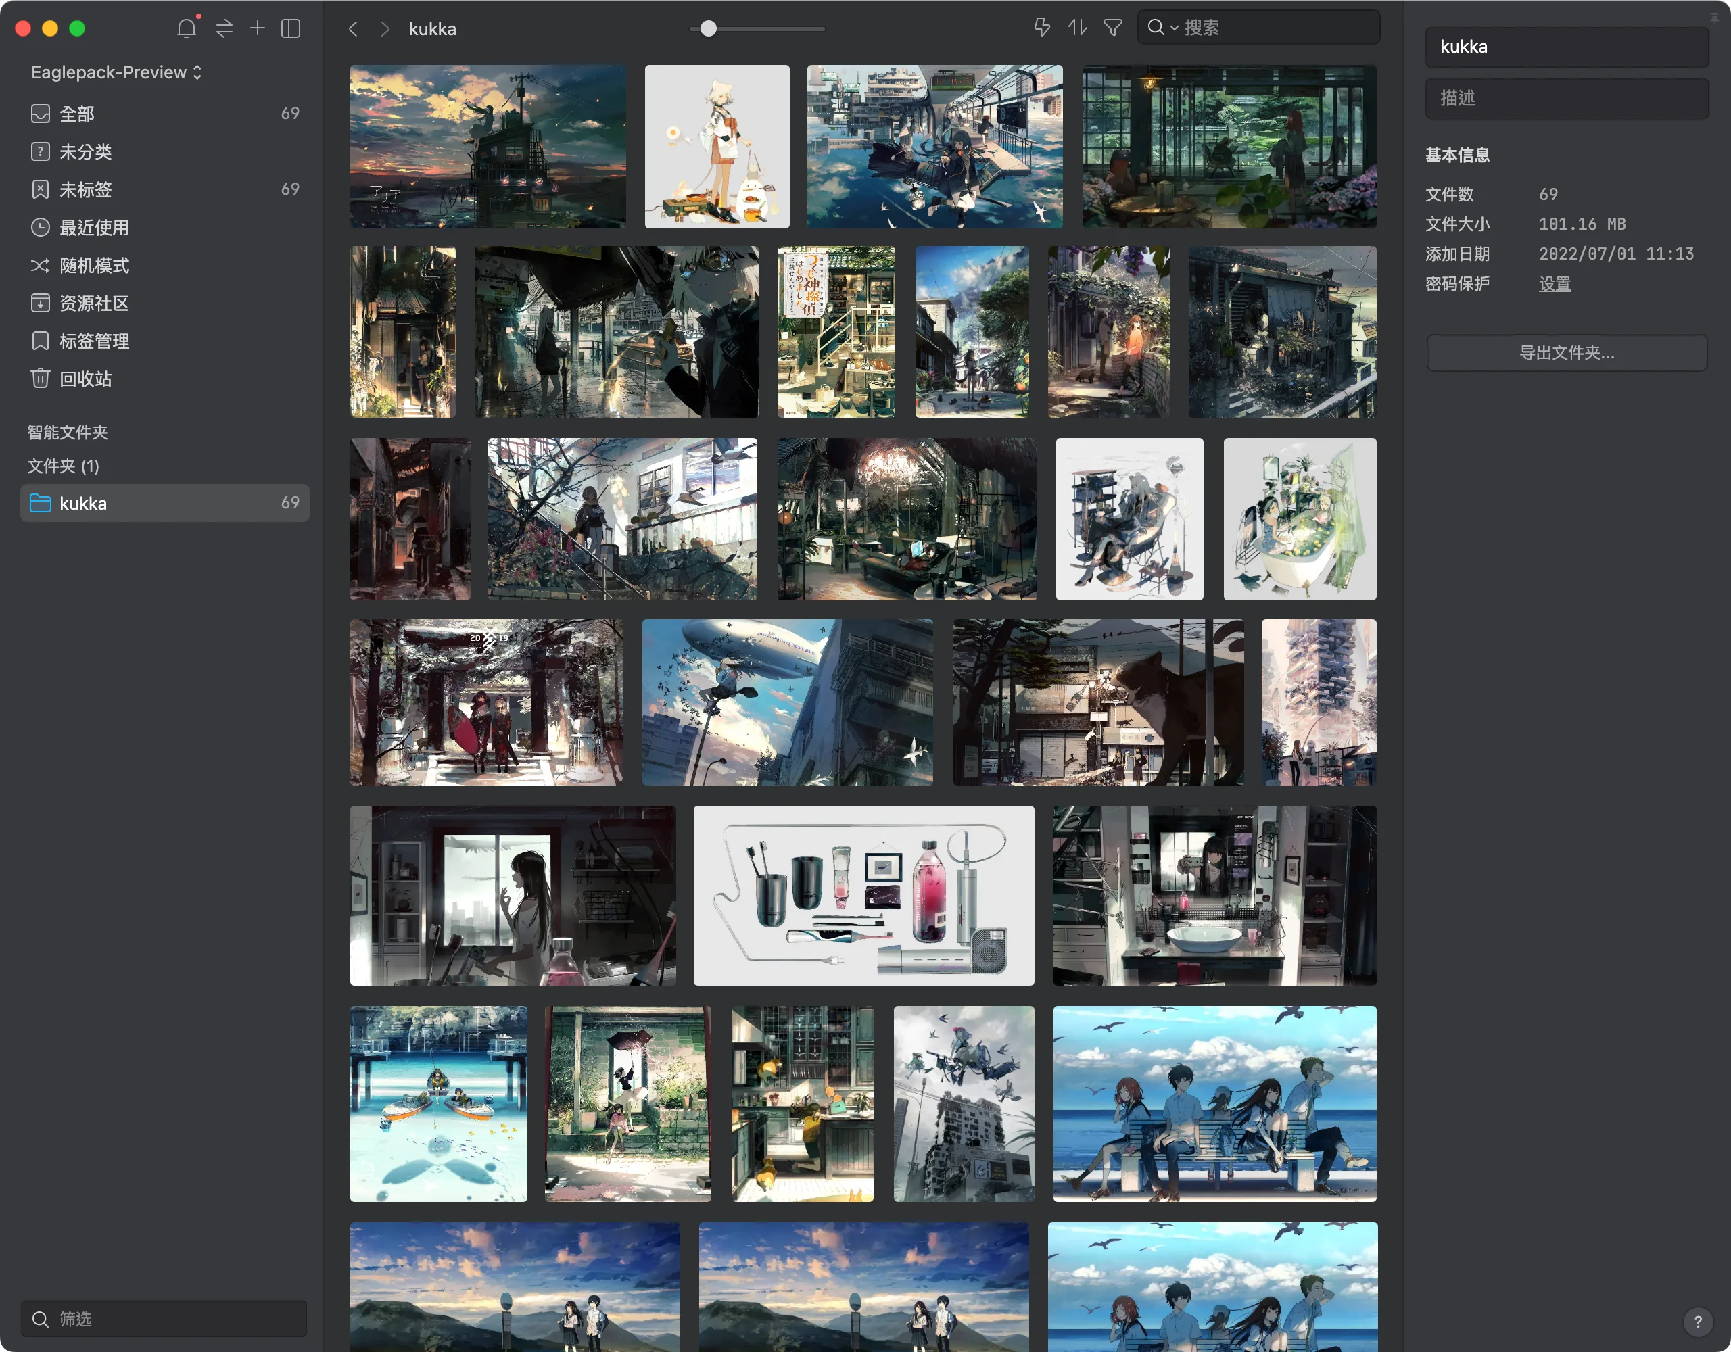
Task: Click the 筛选 filter field
Action: pos(164,1319)
